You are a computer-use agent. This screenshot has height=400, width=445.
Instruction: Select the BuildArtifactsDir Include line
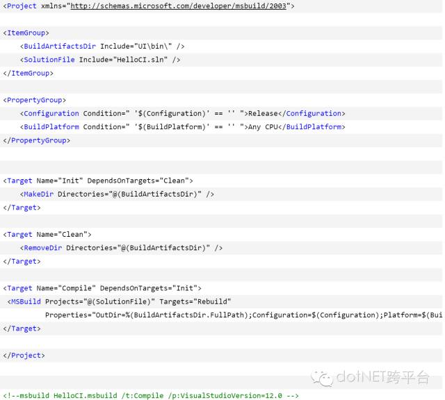tap(102, 47)
